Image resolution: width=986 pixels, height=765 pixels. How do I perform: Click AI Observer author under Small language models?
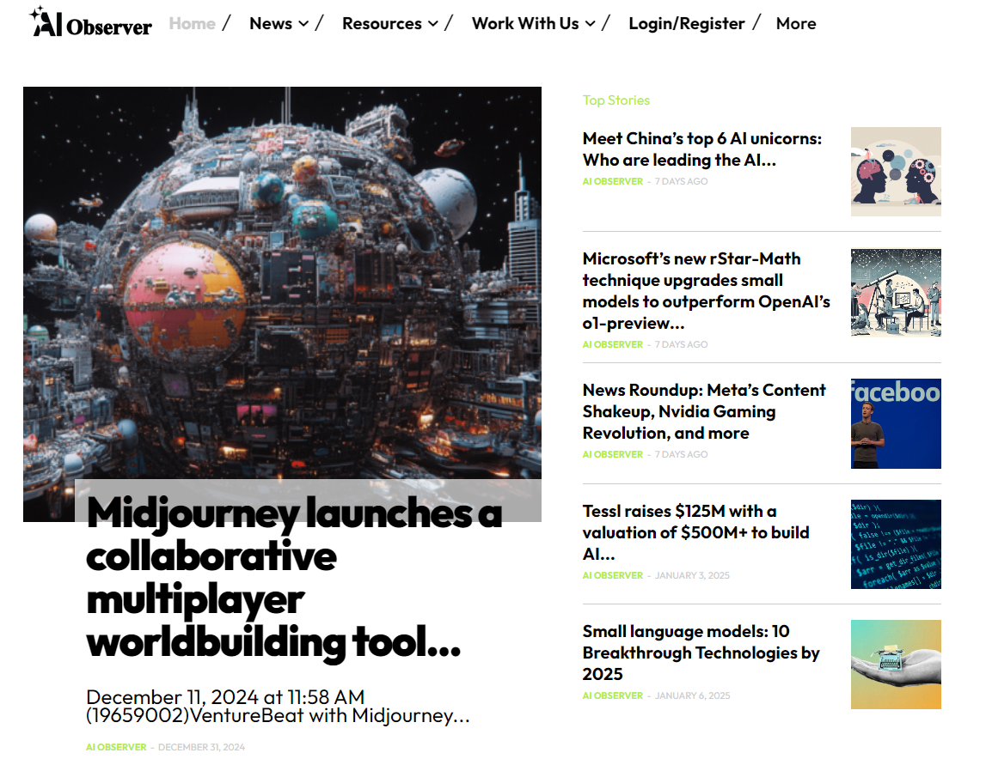coord(613,695)
